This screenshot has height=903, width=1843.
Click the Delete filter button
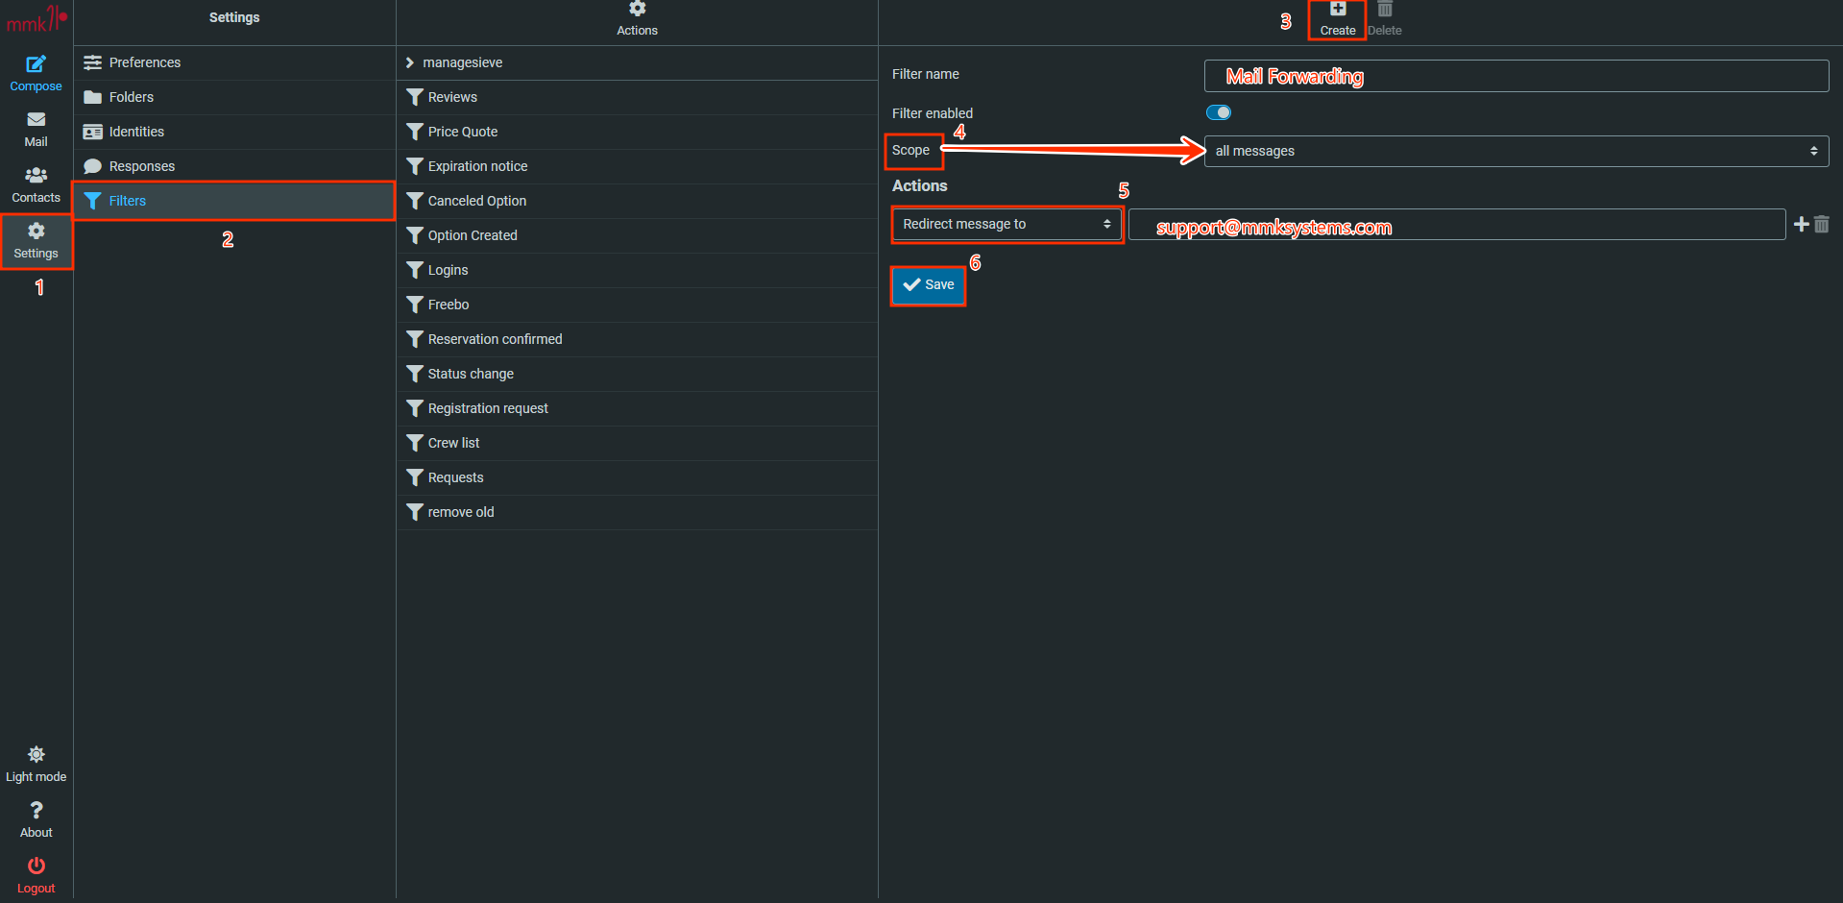tap(1385, 19)
